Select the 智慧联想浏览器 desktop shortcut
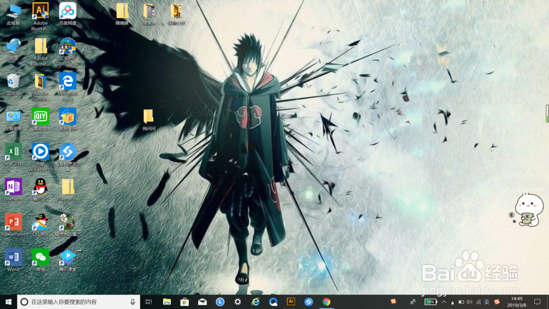Image resolution: width=549 pixels, height=309 pixels. point(68,158)
